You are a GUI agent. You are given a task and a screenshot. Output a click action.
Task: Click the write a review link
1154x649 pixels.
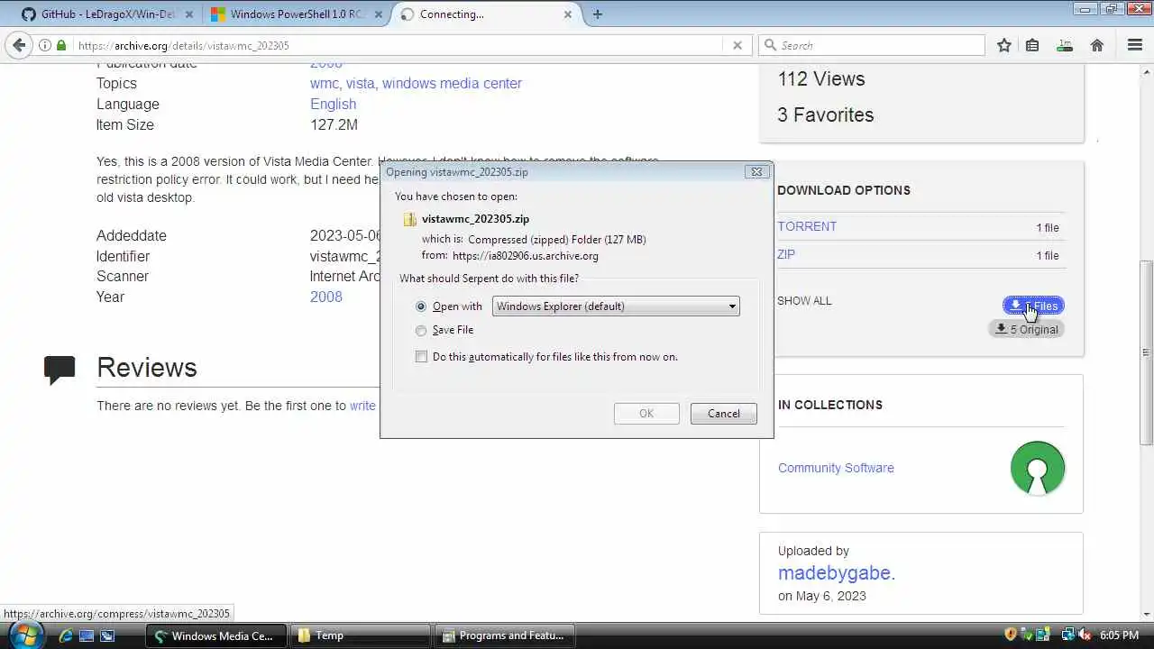click(362, 406)
